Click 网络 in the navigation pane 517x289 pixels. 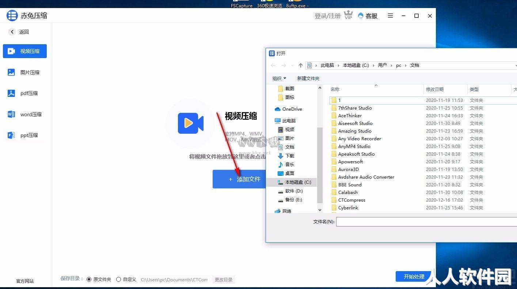click(283, 211)
